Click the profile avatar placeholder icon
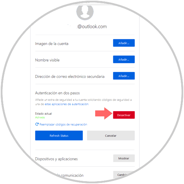This screenshot has height=184, width=184. click(85, 12)
